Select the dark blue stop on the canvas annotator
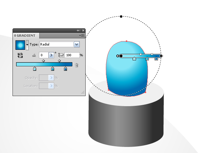203x153 pixels. (x=156, y=59)
